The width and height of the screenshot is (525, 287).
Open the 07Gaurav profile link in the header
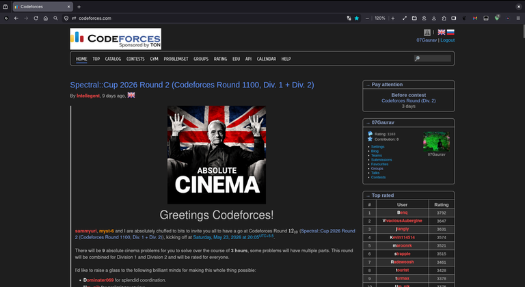click(427, 40)
